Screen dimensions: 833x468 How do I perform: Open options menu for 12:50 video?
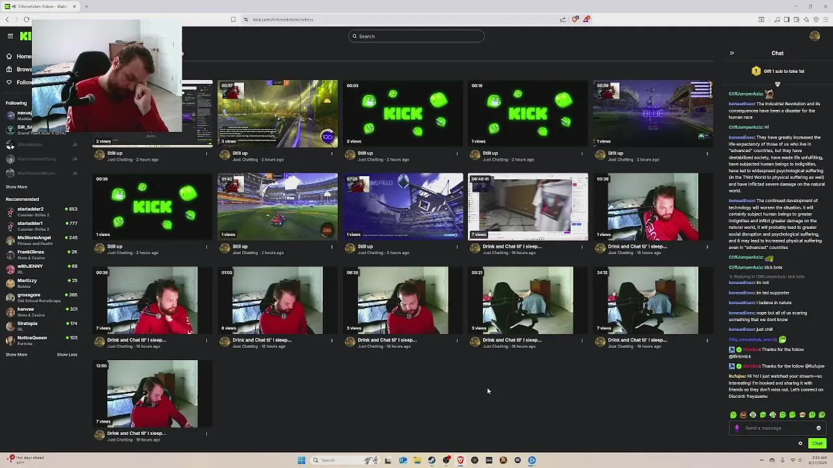[207, 434]
